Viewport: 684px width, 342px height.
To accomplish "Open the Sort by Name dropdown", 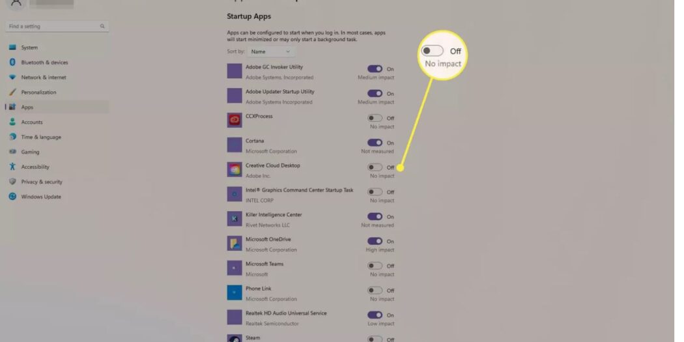I will 271,51.
